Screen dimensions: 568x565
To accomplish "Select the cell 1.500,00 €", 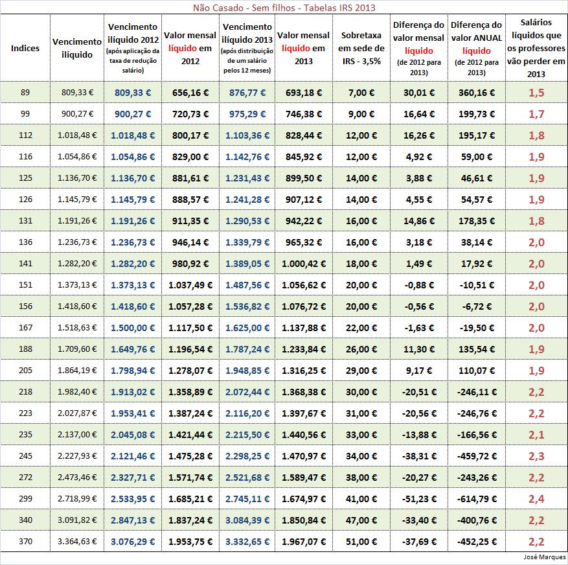I will 133,328.
